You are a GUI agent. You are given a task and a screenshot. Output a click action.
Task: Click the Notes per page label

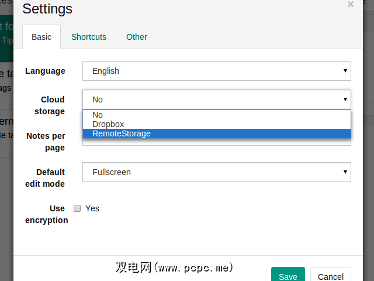coord(46,142)
